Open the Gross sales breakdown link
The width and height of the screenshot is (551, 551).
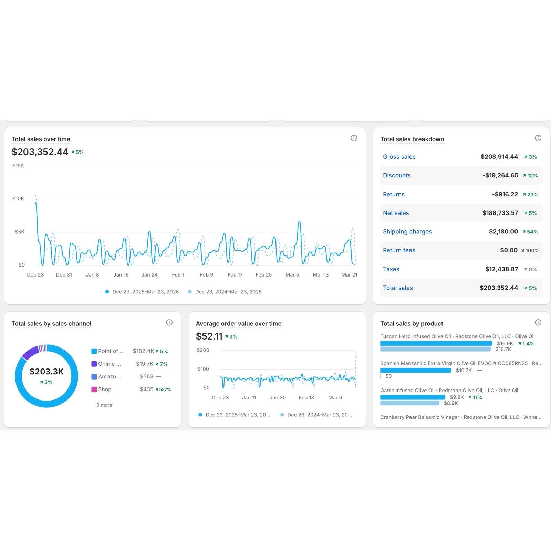coord(399,157)
